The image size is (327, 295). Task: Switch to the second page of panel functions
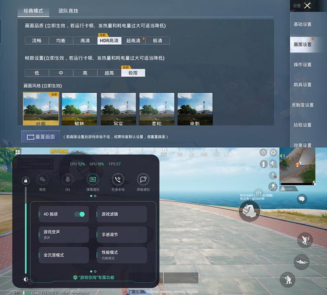pyautogui.click(x=94, y=271)
